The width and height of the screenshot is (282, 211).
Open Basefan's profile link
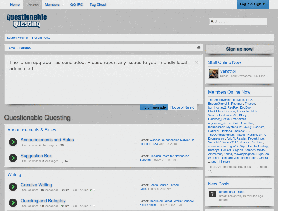click(145, 160)
